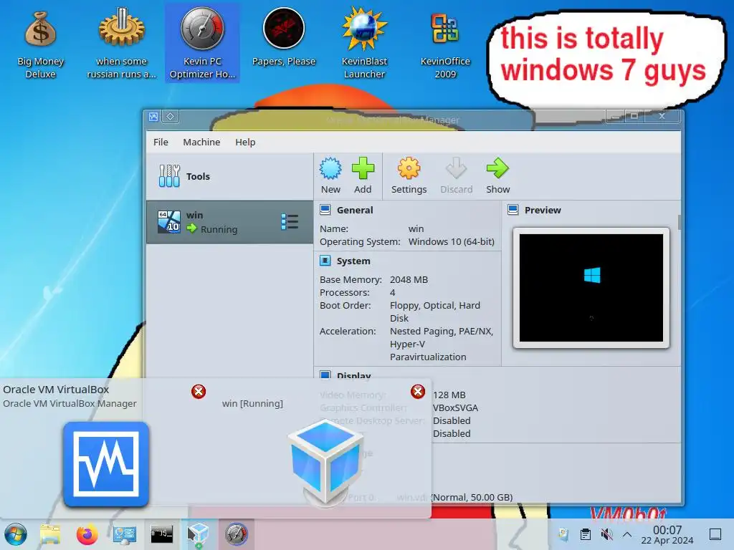Viewport: 734px width, 550px height.
Task: Click '(Normal, 50.00 GB)' storage text
Action: coord(472,497)
